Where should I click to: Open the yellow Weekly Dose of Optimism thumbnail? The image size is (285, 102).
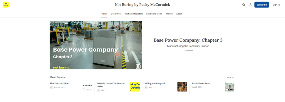pyautogui.click(x=135, y=87)
